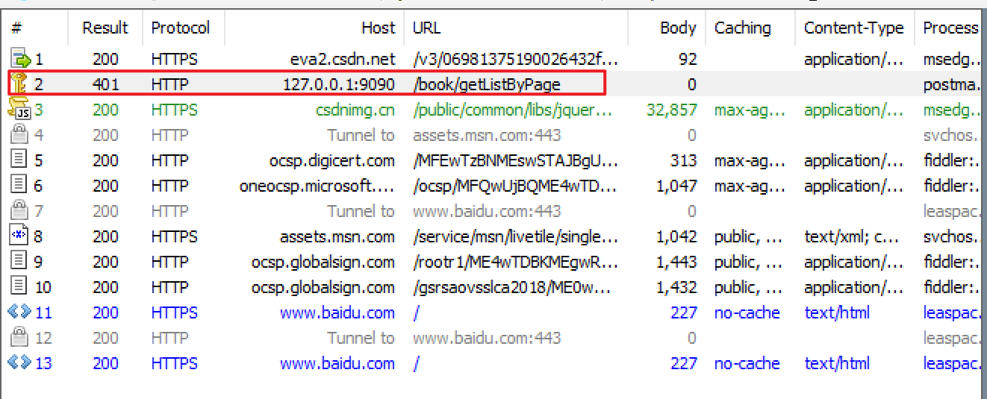Viewport: 987px width, 399px height.
Task: Select www.baidu.com host in row 11
Action: click(x=337, y=312)
